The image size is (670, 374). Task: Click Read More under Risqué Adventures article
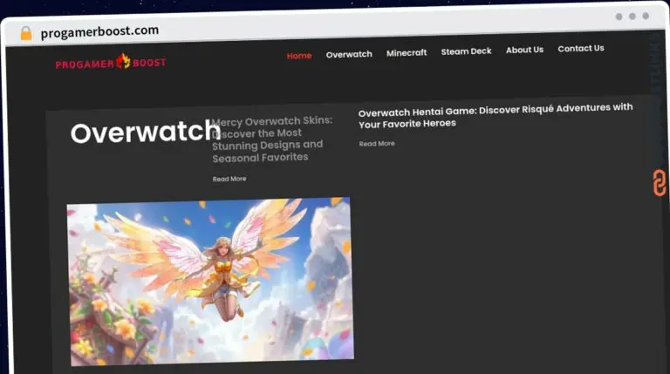pyautogui.click(x=377, y=144)
